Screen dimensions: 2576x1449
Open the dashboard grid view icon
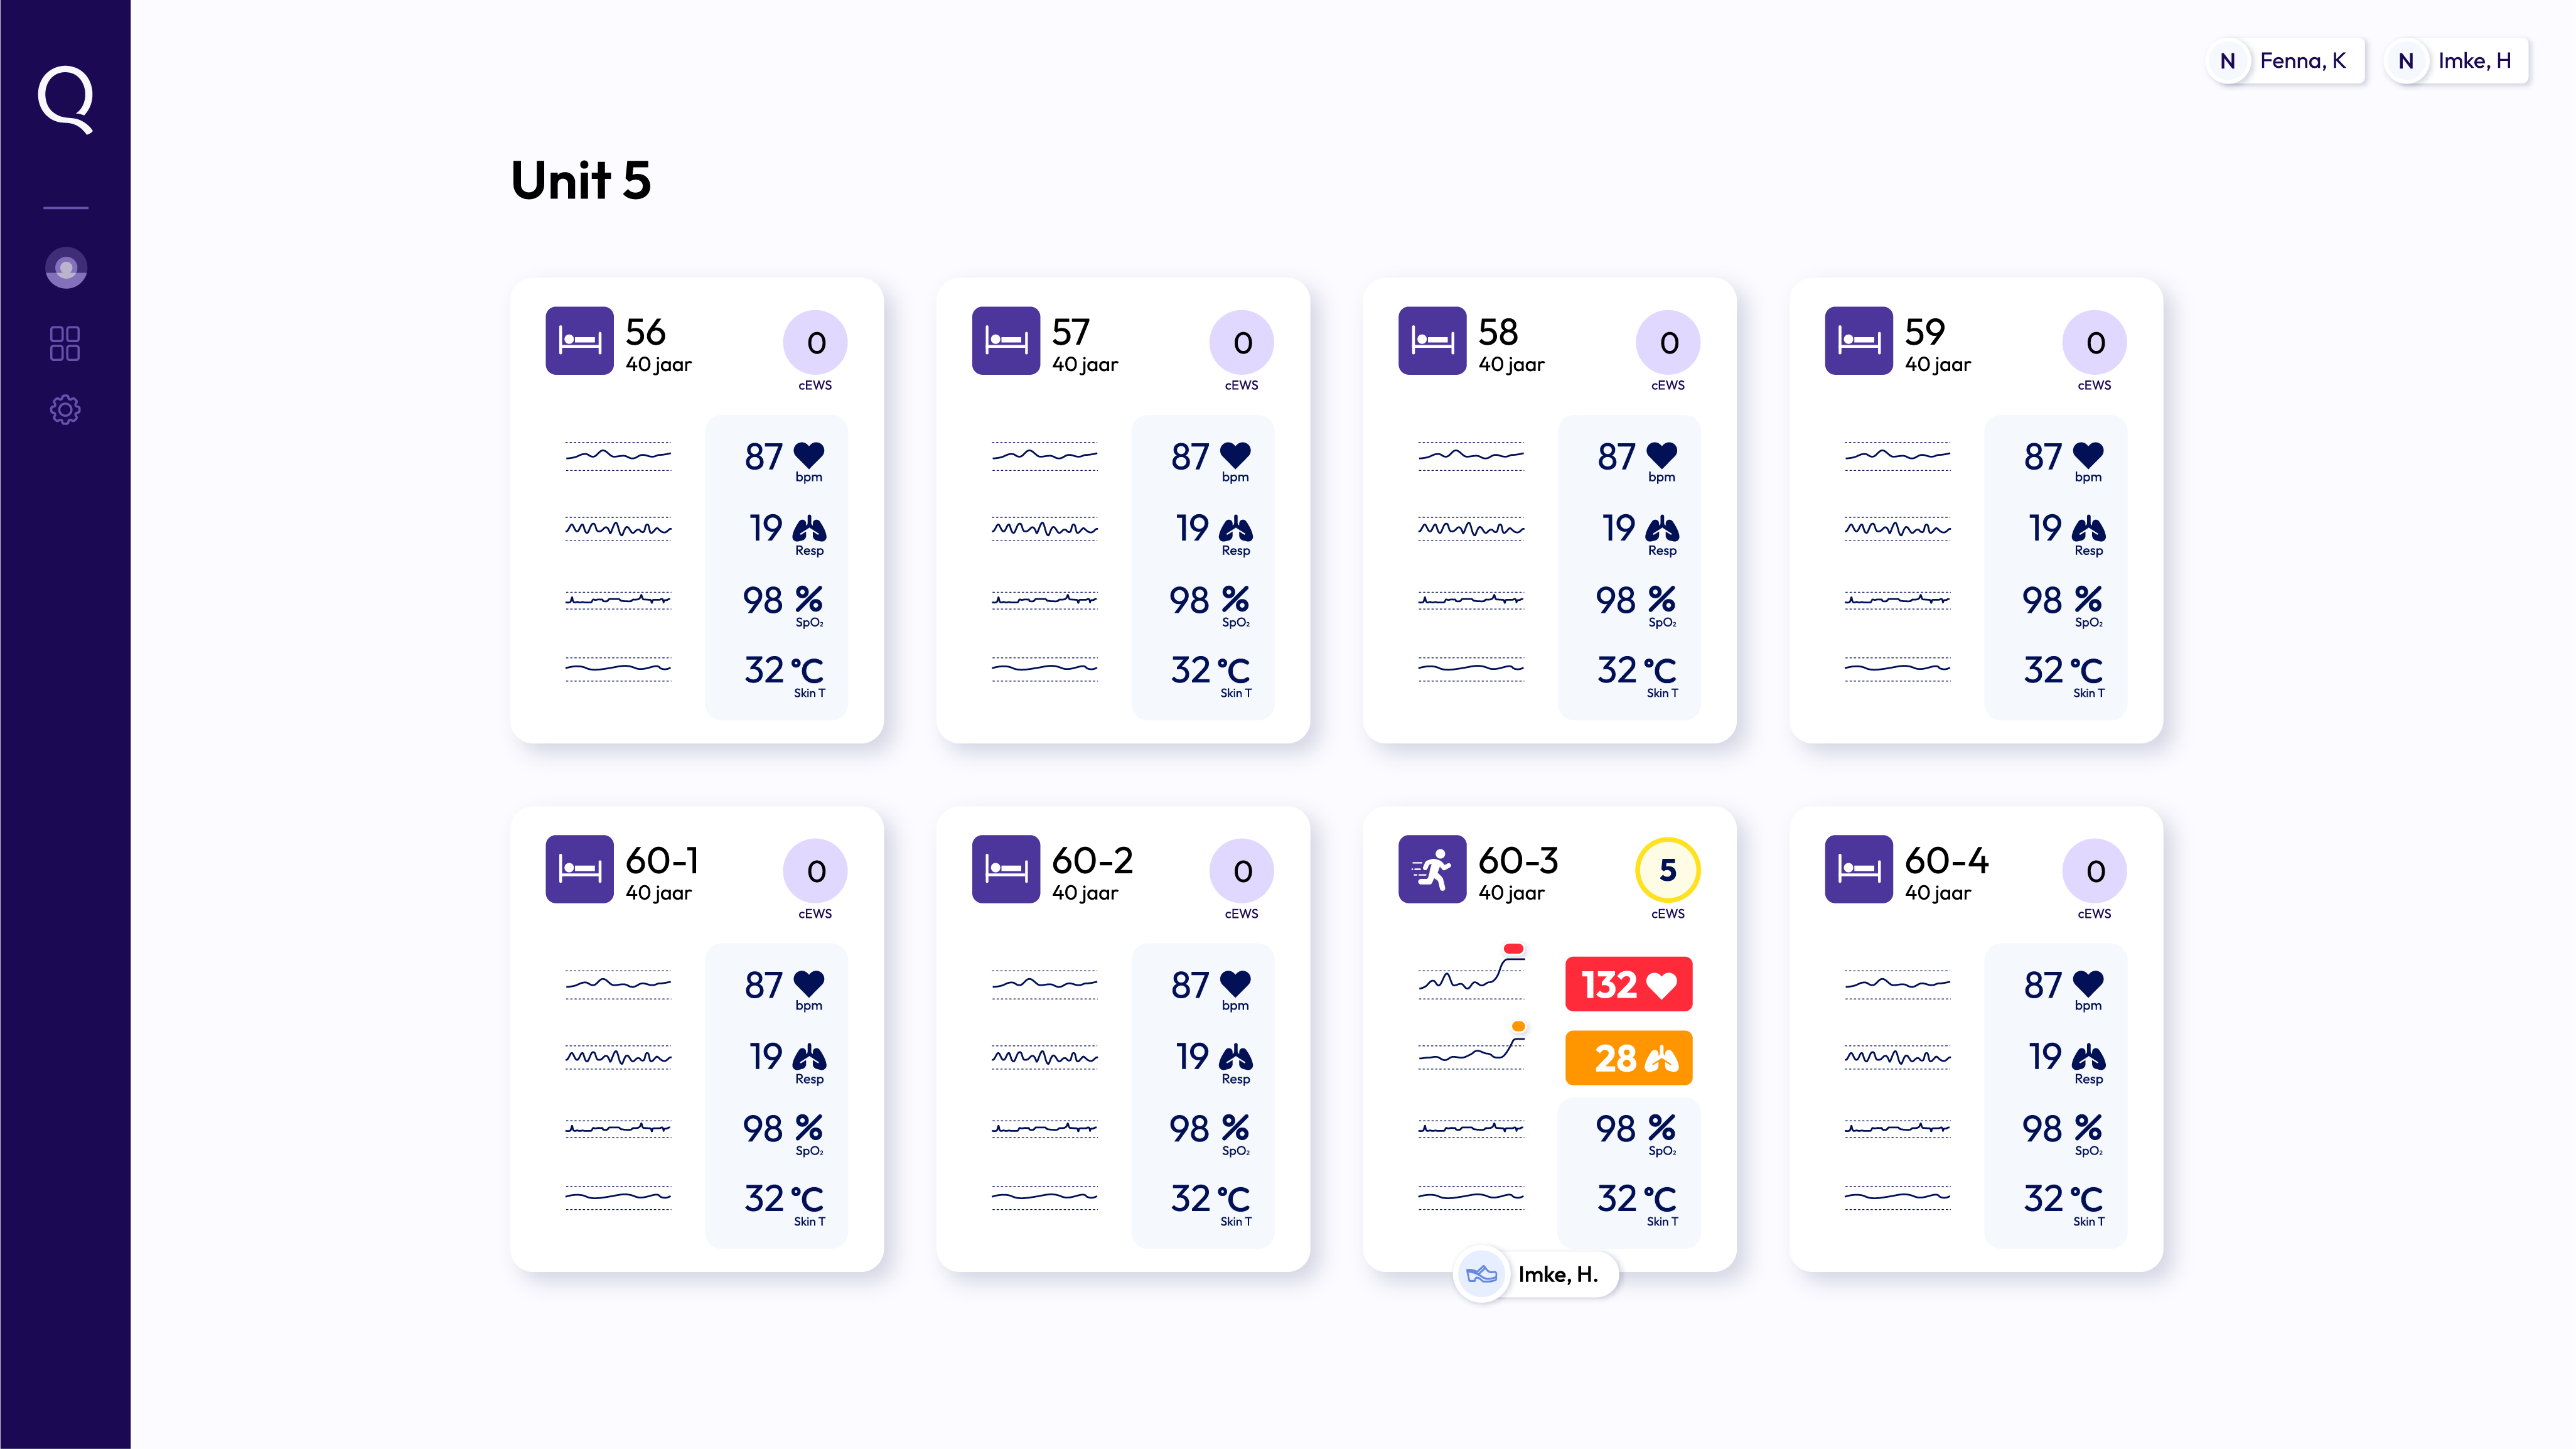tap(65, 343)
